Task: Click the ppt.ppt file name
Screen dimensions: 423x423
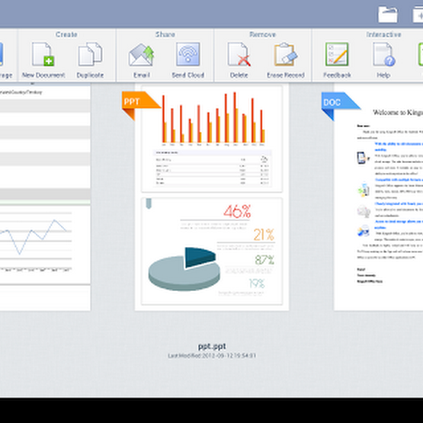Action: (x=212, y=346)
